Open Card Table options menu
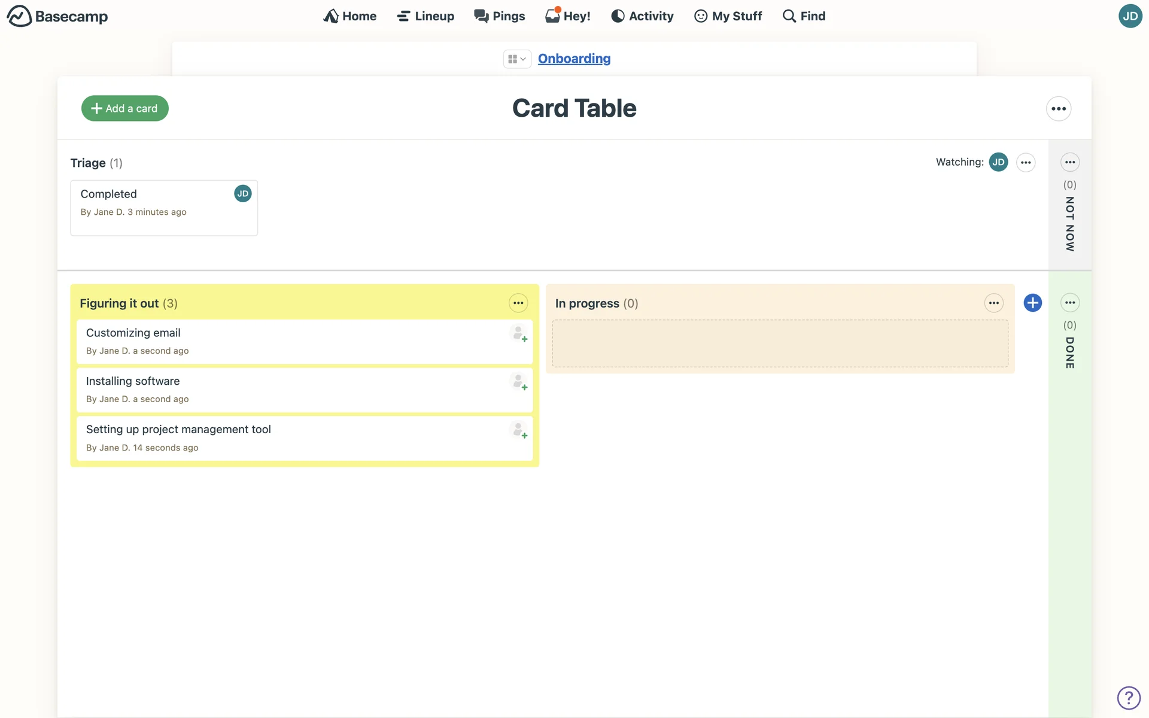This screenshot has width=1149, height=718. [1058, 109]
